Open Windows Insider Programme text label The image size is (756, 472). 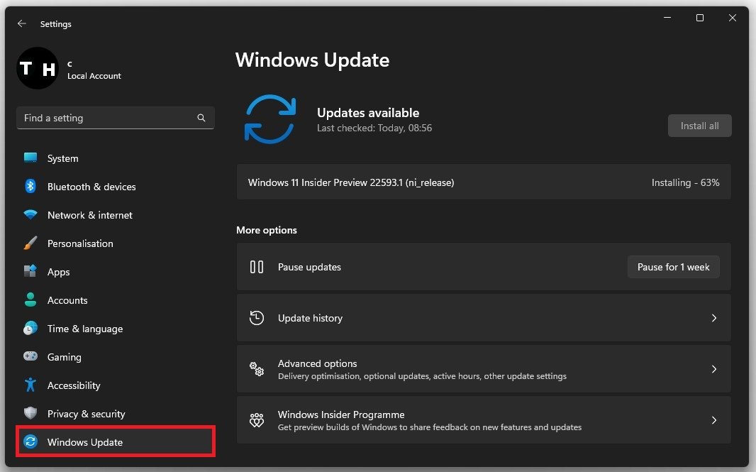(341, 415)
